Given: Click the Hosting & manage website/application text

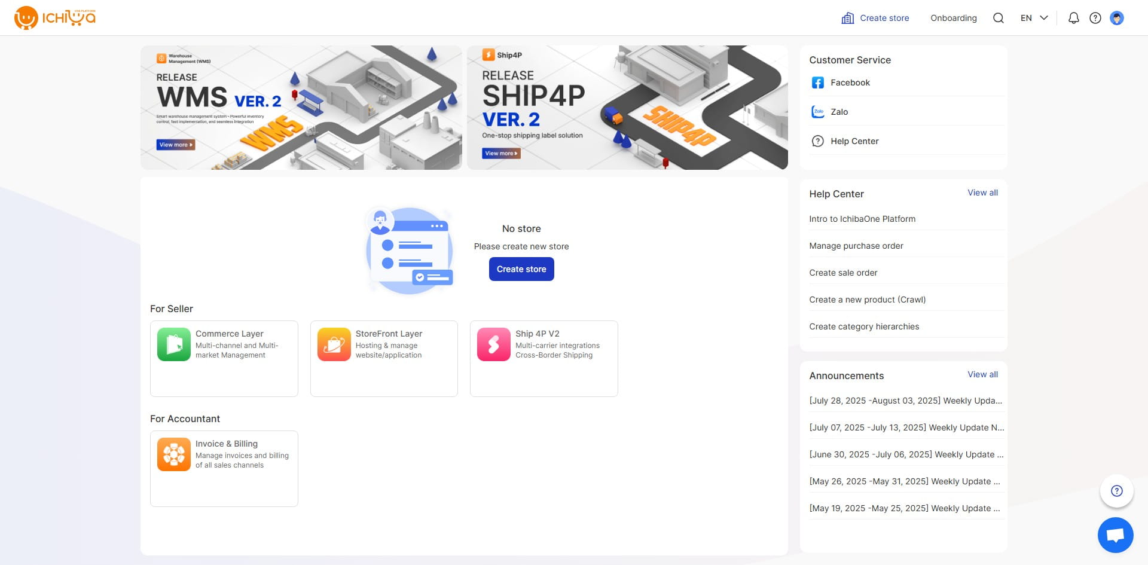Looking at the screenshot, I should pos(389,350).
